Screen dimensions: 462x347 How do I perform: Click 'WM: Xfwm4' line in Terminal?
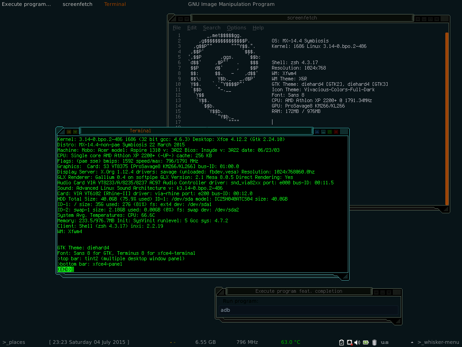click(x=70, y=232)
